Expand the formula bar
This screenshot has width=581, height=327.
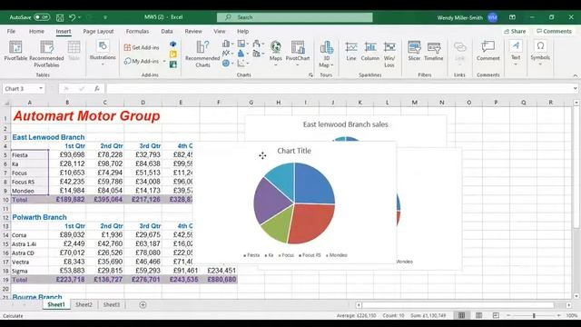pos(575,89)
